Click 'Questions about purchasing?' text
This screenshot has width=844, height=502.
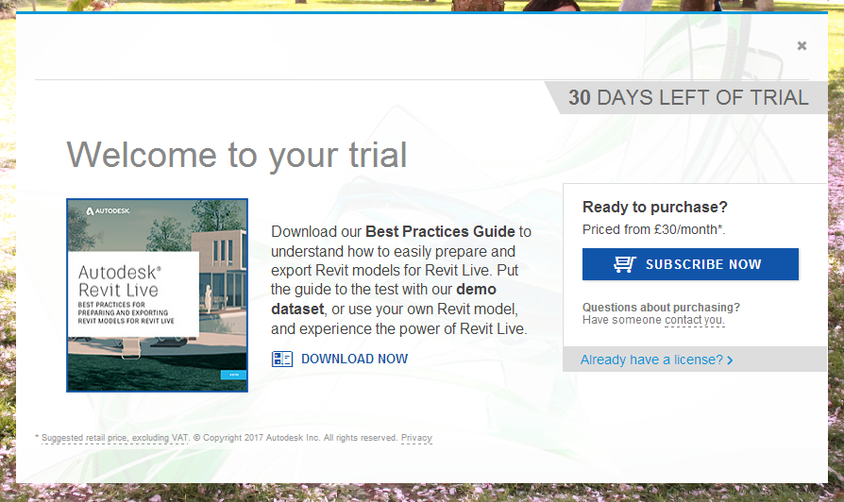click(x=661, y=308)
